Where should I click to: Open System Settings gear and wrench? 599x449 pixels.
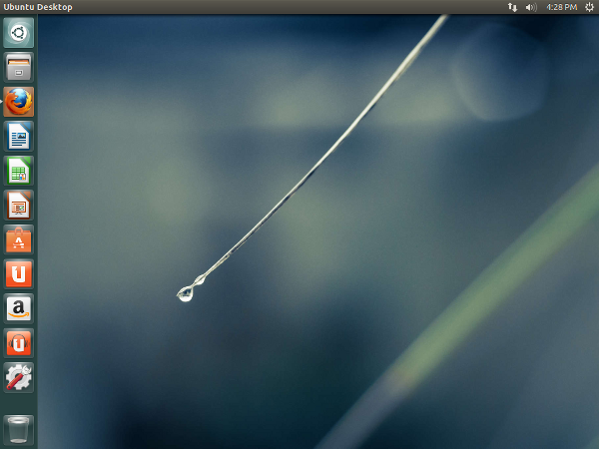[18, 377]
